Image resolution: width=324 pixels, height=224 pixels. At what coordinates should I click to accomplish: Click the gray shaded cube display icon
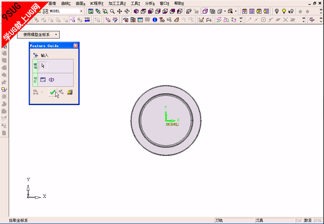point(220,11)
